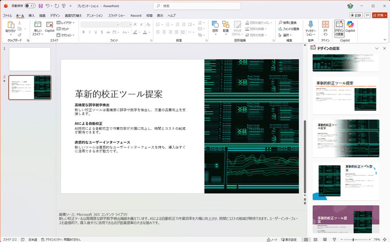Toggle ノート (Notes) pane in status bar
The image size is (390, 242).
(272, 240)
